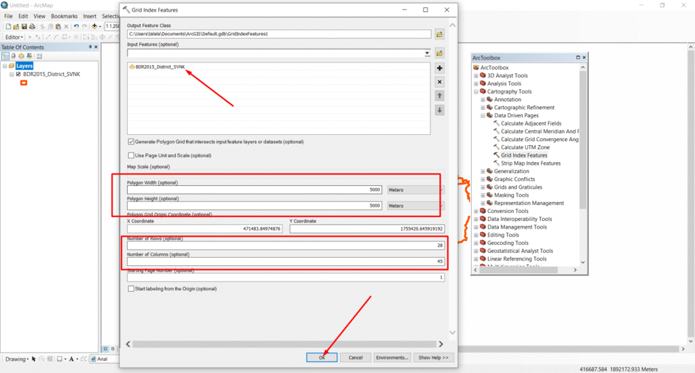Viewport: 695px width, 373px height.
Task: Select the Calculate UTM Zone tool
Action: [525, 147]
